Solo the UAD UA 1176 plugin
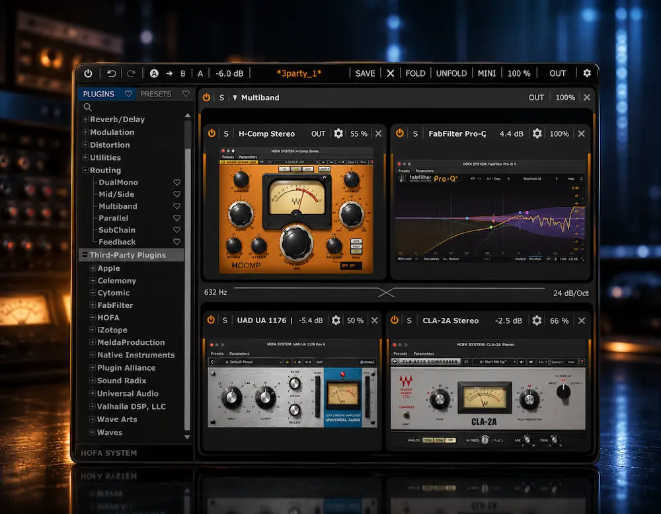The width and height of the screenshot is (661, 514). click(x=225, y=320)
